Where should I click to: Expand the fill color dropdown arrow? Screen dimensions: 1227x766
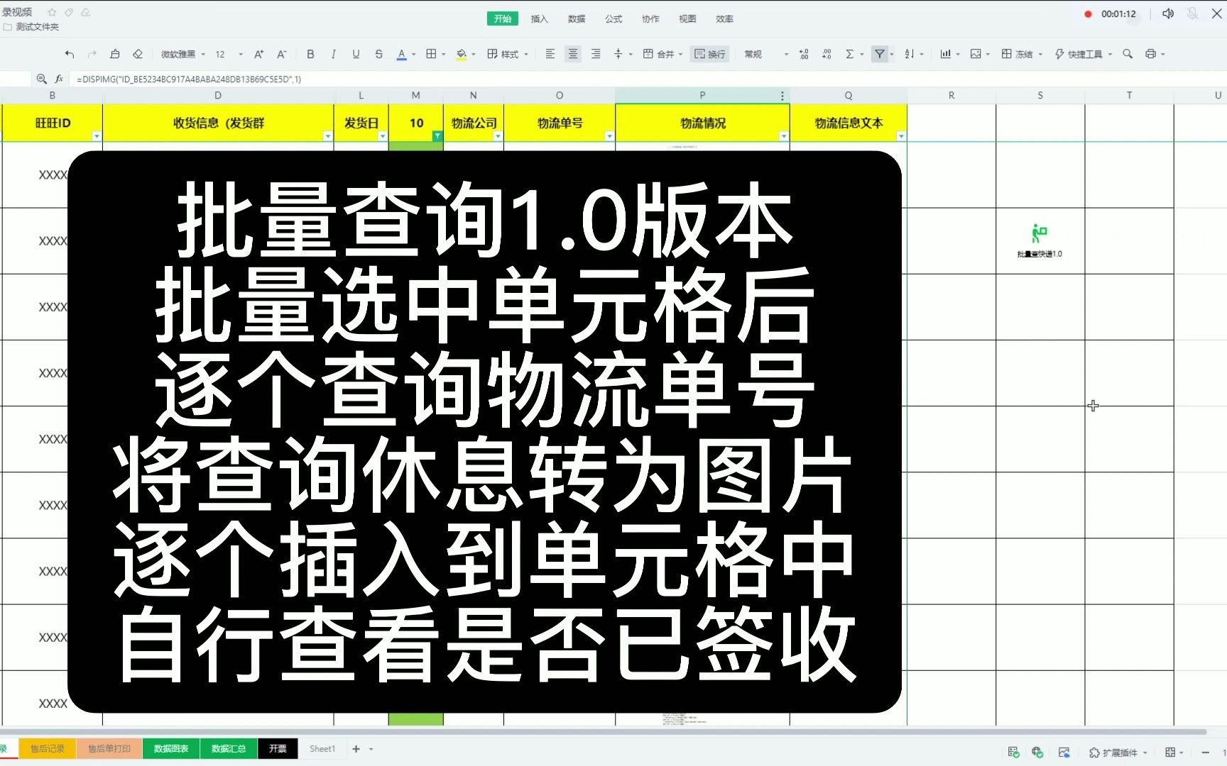point(474,55)
